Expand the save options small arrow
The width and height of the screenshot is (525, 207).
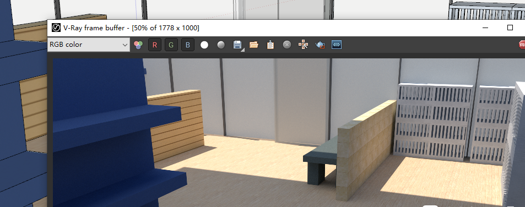pyautogui.click(x=243, y=50)
